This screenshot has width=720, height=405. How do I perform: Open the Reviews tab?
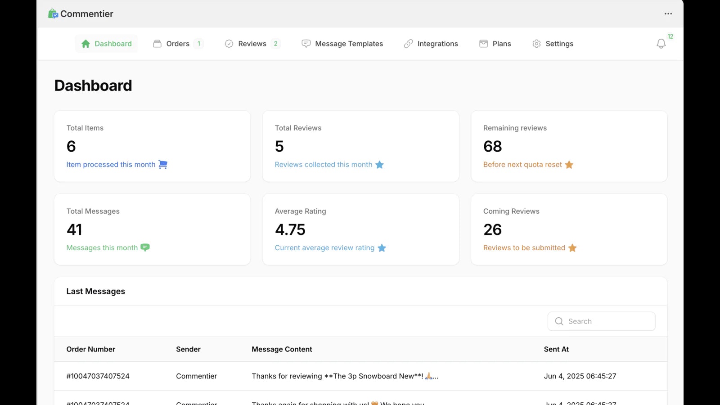point(252,44)
